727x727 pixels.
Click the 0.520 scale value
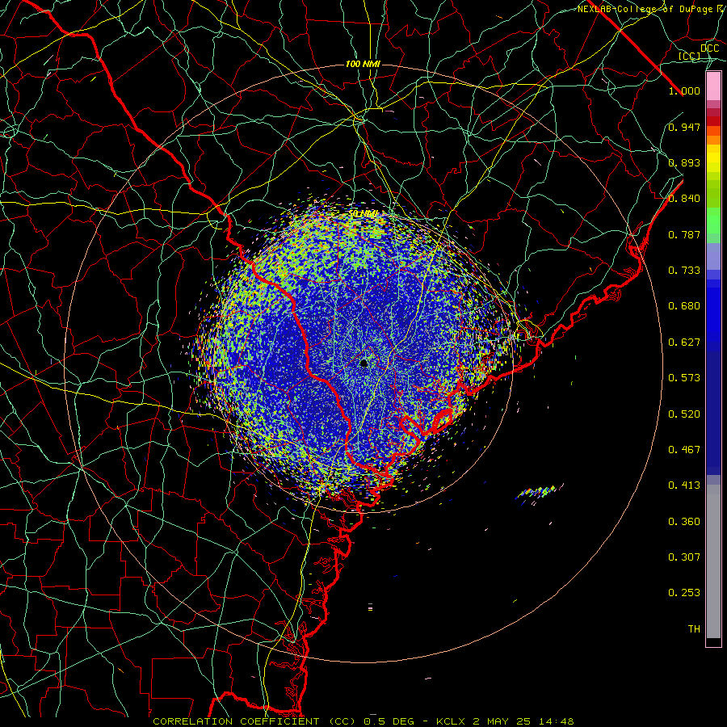[684, 414]
